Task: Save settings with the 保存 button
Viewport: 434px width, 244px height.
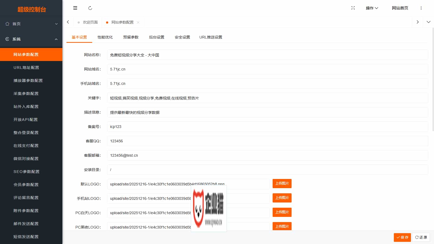Action: pyautogui.click(x=402, y=237)
